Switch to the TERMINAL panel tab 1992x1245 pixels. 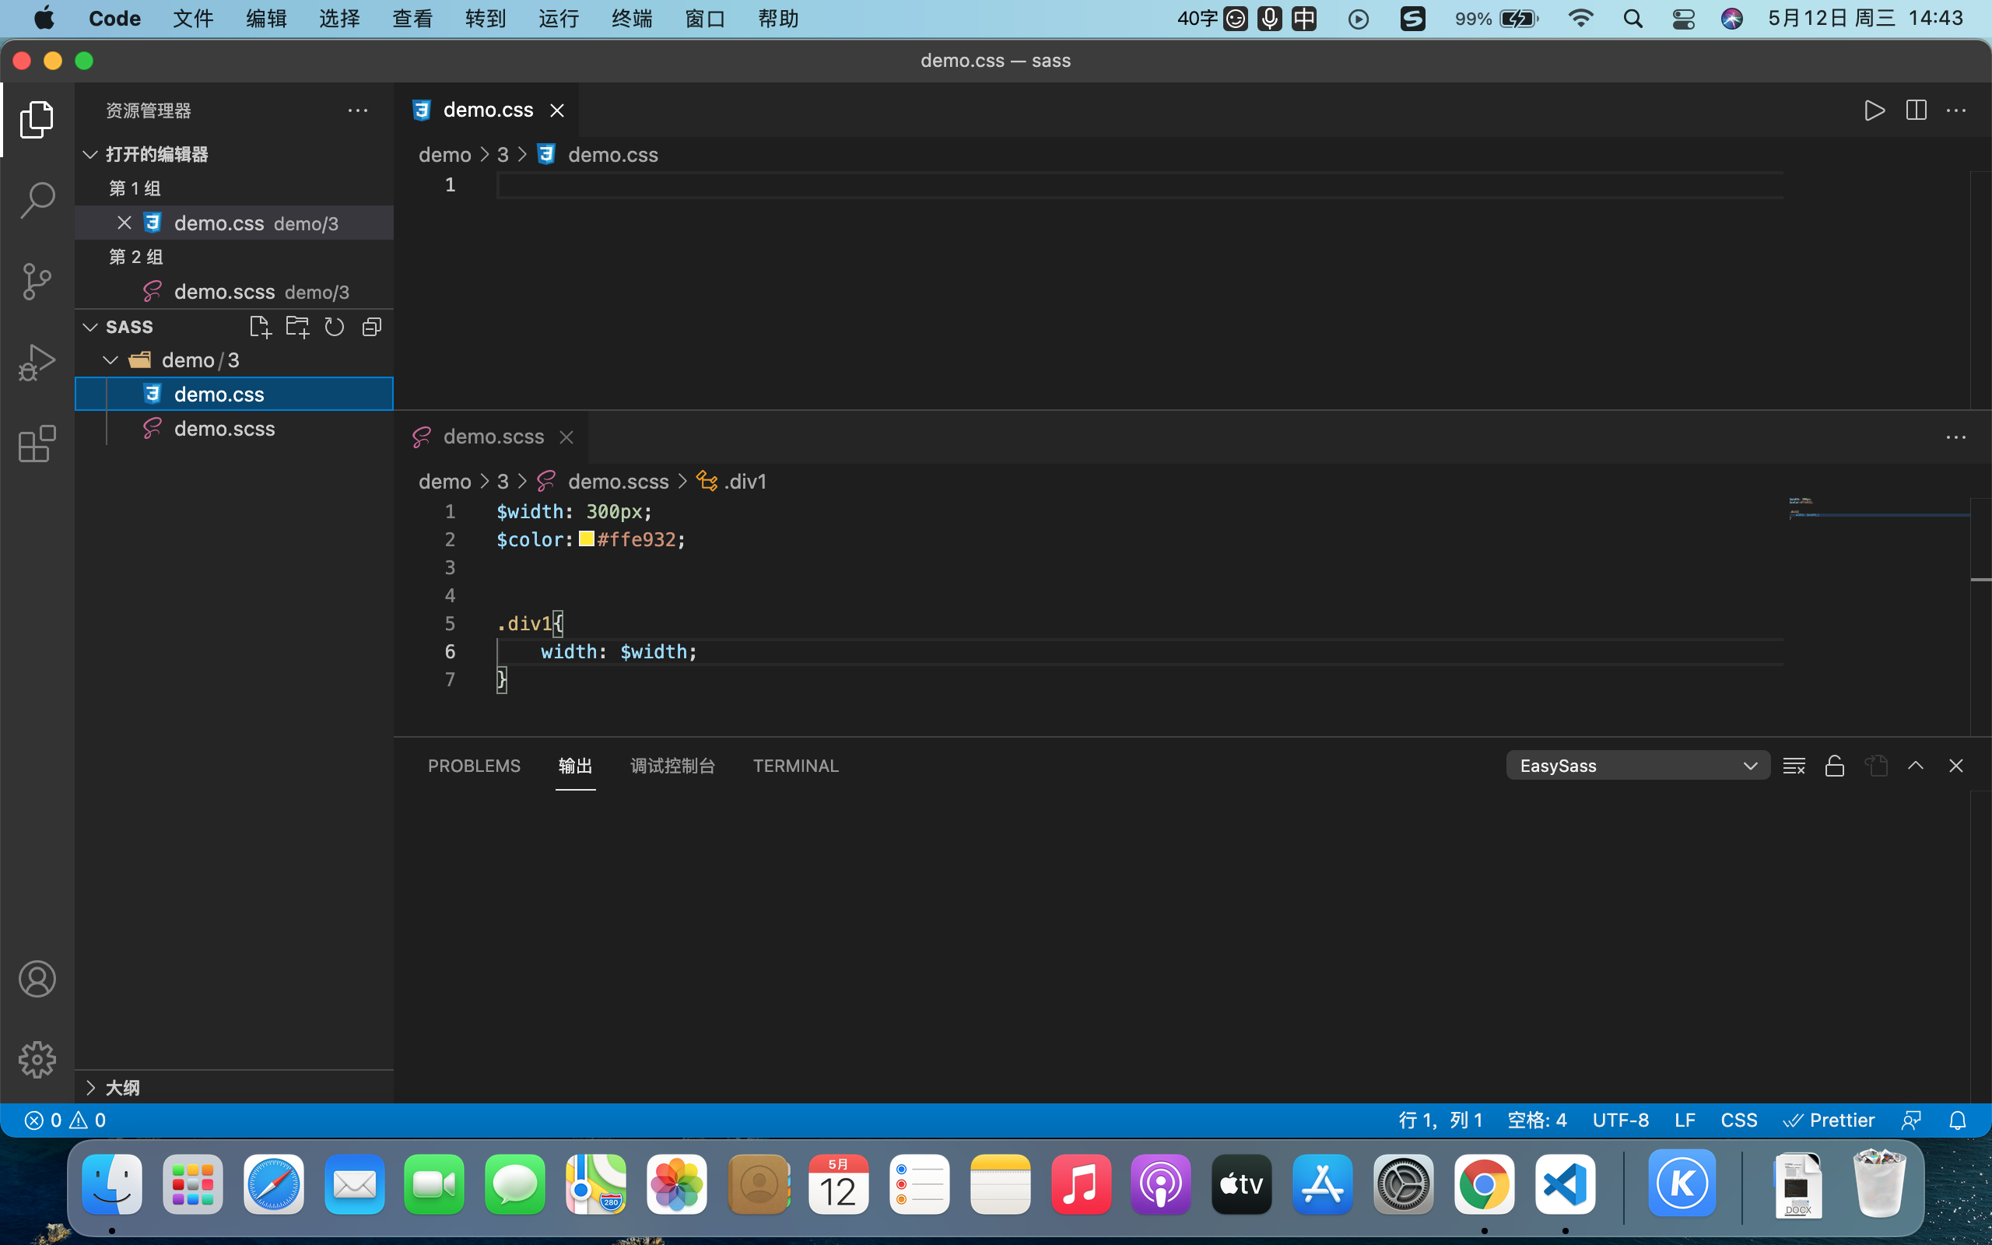[796, 766]
